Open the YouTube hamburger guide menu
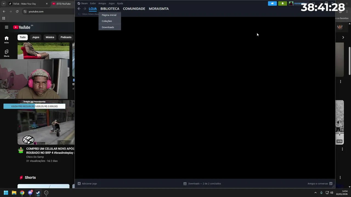Viewport: 351px width, 197px height. pos(7,27)
